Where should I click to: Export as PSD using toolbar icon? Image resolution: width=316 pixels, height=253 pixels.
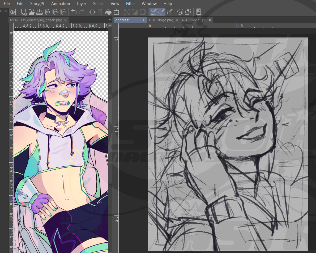coord(64,12)
